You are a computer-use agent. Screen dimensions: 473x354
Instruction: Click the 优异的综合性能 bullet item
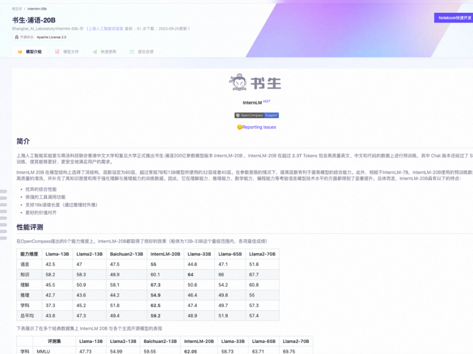pos(41,189)
